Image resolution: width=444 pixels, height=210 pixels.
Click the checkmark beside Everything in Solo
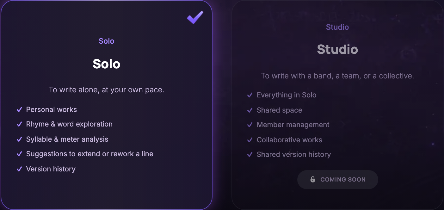(250, 95)
